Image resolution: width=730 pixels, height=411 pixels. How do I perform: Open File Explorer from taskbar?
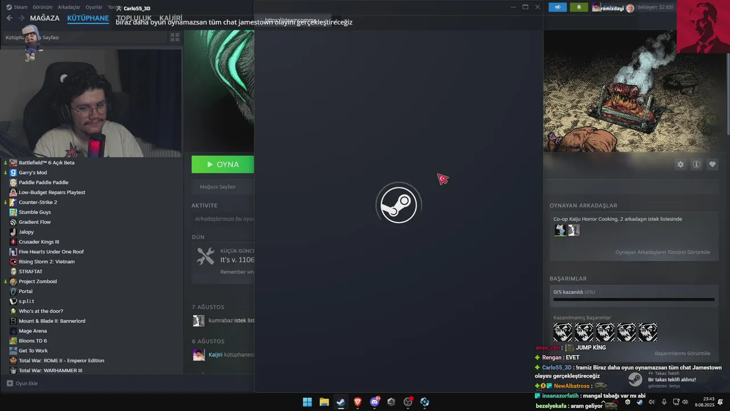tap(324, 402)
